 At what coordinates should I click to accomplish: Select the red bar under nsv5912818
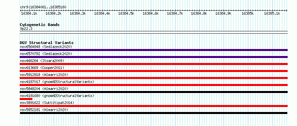click(154, 78)
